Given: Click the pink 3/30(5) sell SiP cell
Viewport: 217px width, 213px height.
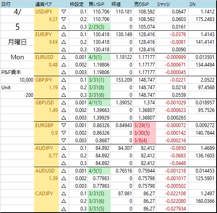Looking at the screenshot, I should pos(145,133).
